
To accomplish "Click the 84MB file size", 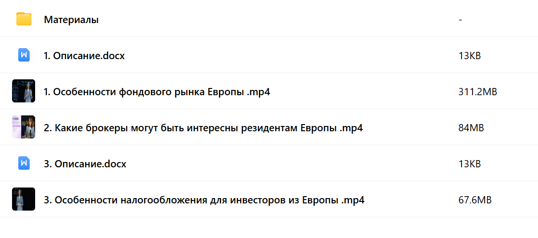I will [471, 128].
